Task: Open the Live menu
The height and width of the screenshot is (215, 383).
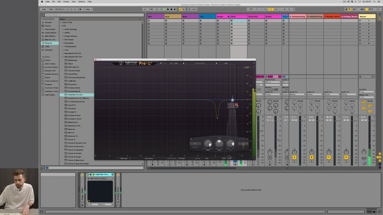Action: click(x=47, y=2)
